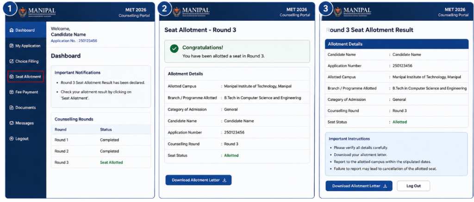Click Application No. : 250123456 text
Screen dimensions: 474x202
click(x=74, y=41)
